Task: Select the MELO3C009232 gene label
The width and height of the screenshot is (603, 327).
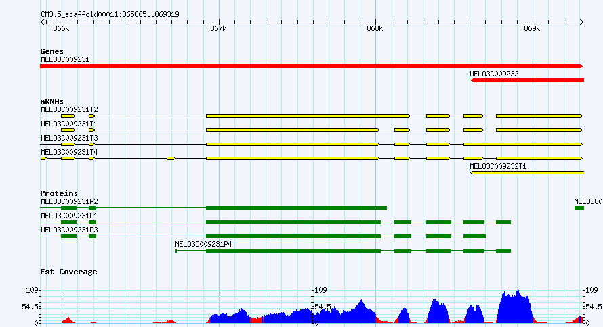Action: tap(494, 74)
